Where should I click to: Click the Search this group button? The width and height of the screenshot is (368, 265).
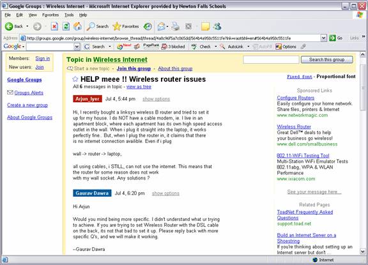click(326, 59)
